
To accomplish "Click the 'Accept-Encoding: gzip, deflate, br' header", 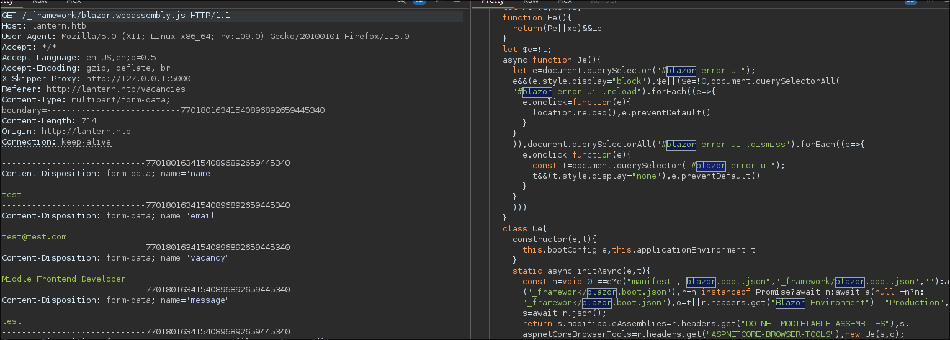I will tap(86, 68).
